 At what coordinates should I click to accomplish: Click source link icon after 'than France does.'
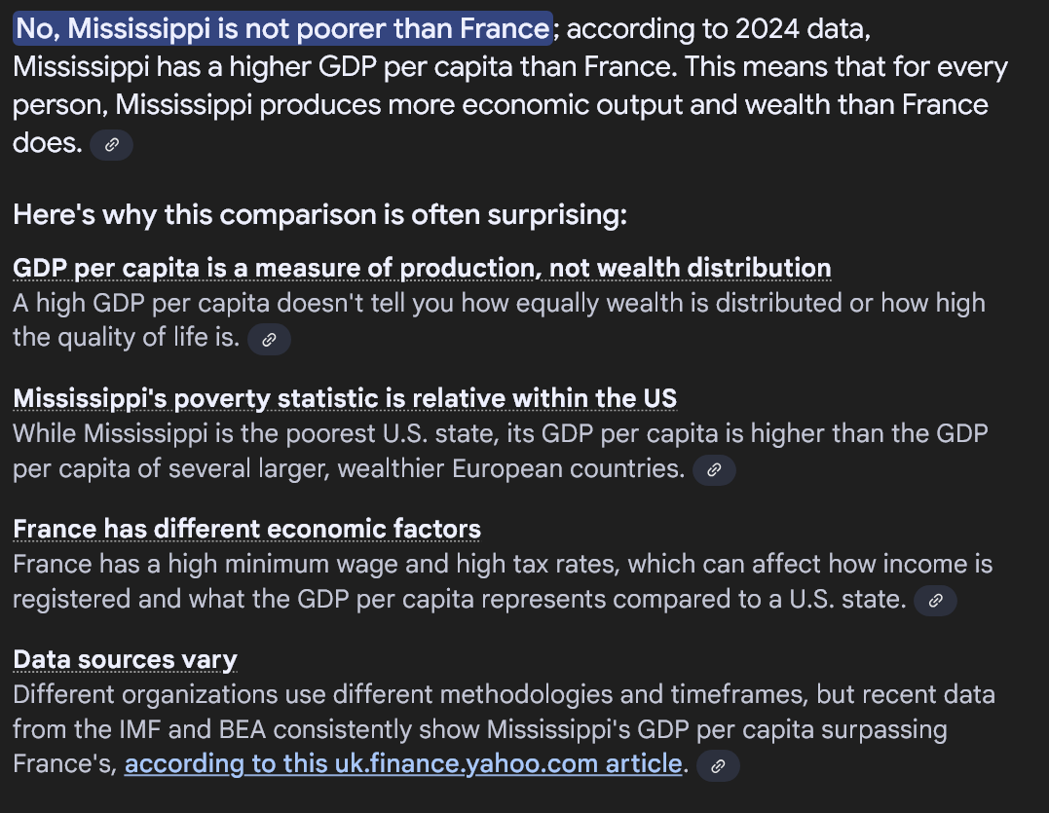click(111, 144)
